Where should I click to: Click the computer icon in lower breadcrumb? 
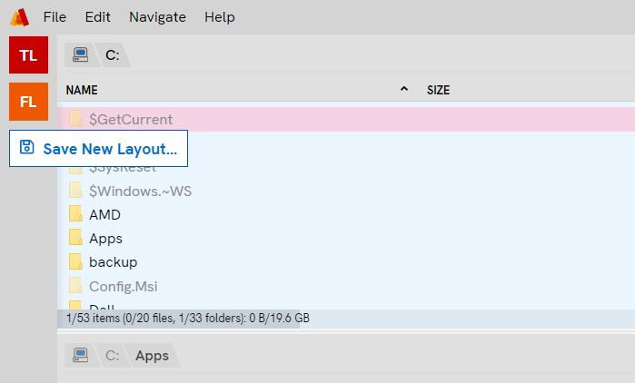click(x=81, y=356)
